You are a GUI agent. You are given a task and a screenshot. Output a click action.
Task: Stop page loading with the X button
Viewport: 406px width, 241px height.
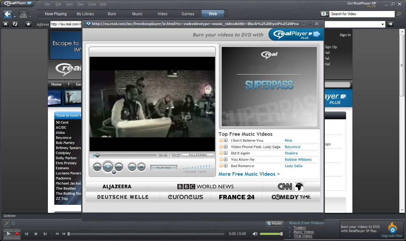(5, 24)
